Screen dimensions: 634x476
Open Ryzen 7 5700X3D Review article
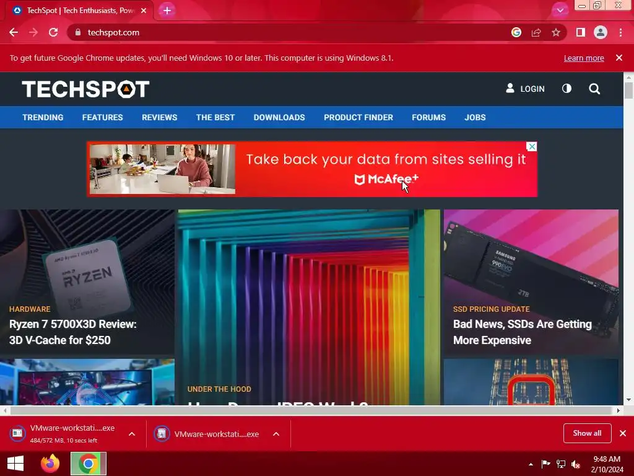coord(73,332)
